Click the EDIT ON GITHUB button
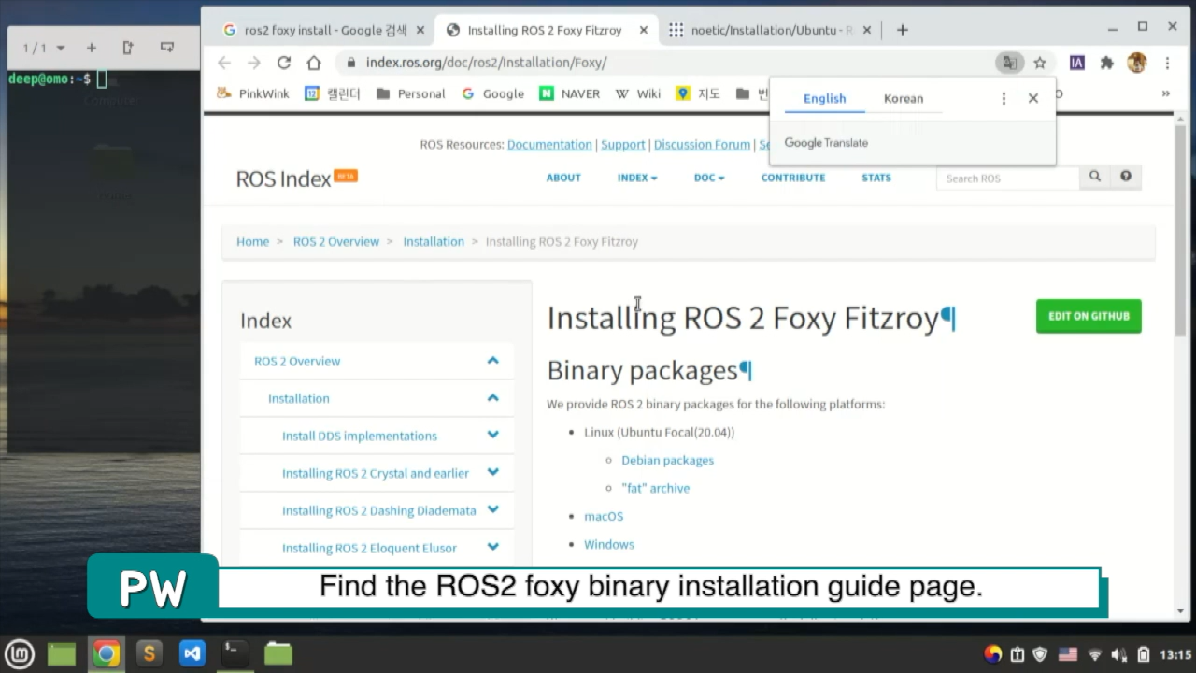This screenshot has width=1196, height=673. click(1089, 316)
